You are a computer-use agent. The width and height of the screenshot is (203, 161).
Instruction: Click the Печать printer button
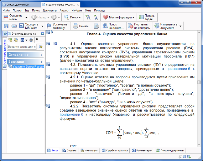(82, 26)
